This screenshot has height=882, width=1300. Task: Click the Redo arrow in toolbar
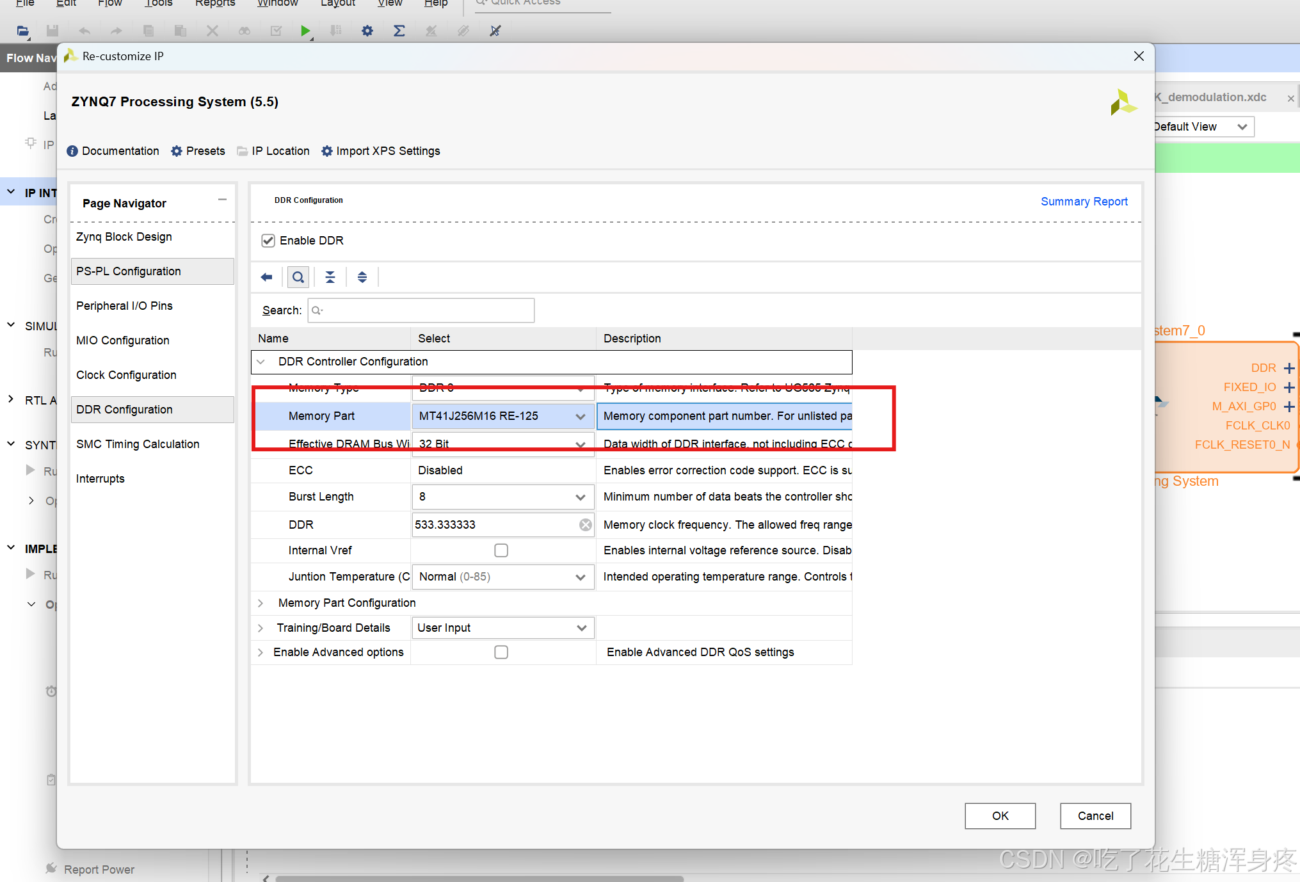coord(116,30)
